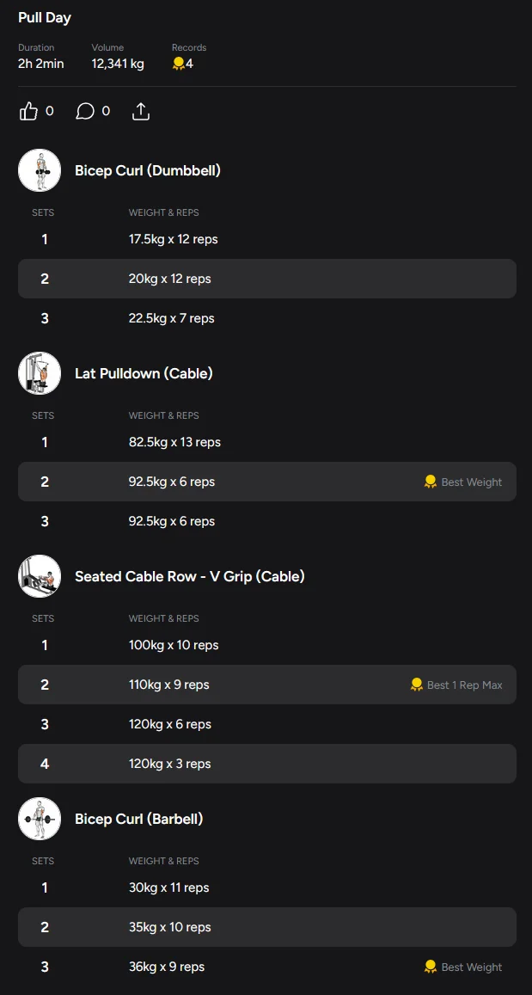This screenshot has width=532, height=995.
Task: Open Bicep Curl (Barbell) exercise thumbnail
Action: click(40, 819)
